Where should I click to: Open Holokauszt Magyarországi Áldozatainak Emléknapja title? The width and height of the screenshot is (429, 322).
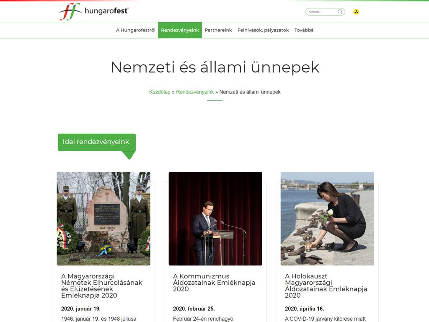point(326,286)
